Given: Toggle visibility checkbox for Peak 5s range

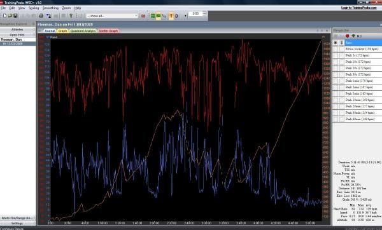Looking at the screenshot, I should coord(336,55).
